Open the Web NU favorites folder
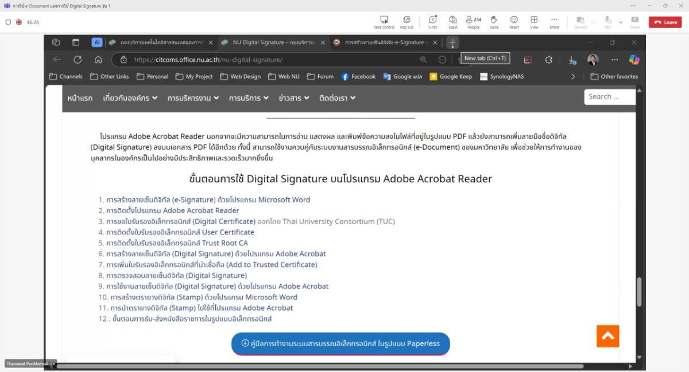Screen dimensions: 689x372 coord(284,76)
